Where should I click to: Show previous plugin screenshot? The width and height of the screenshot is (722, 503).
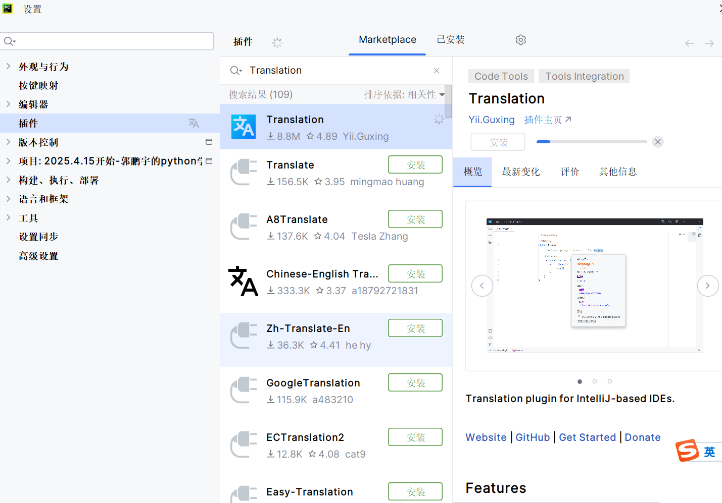tap(482, 286)
